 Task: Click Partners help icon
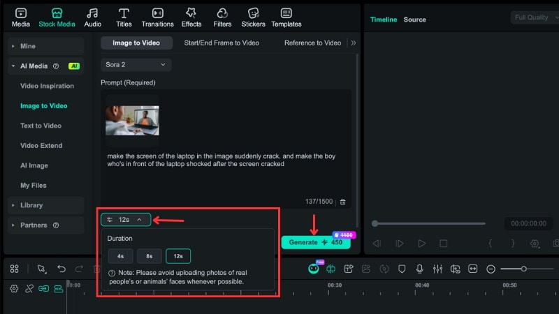coord(56,225)
